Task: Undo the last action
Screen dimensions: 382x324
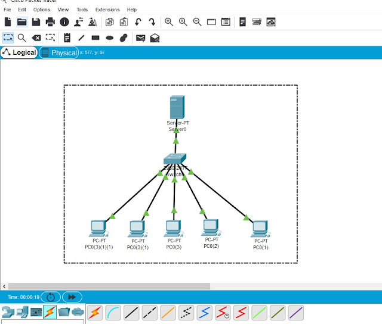Action: coord(138,22)
